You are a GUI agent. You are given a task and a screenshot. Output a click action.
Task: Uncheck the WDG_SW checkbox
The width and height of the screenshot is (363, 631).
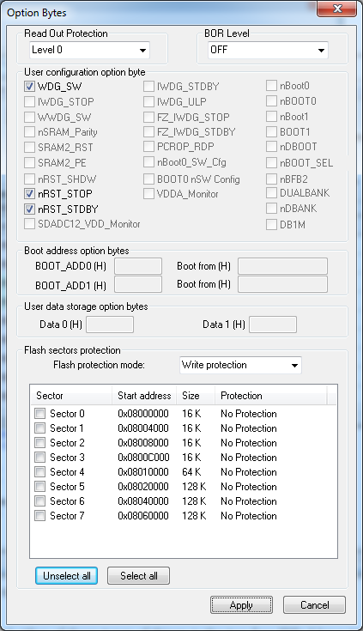coord(30,86)
